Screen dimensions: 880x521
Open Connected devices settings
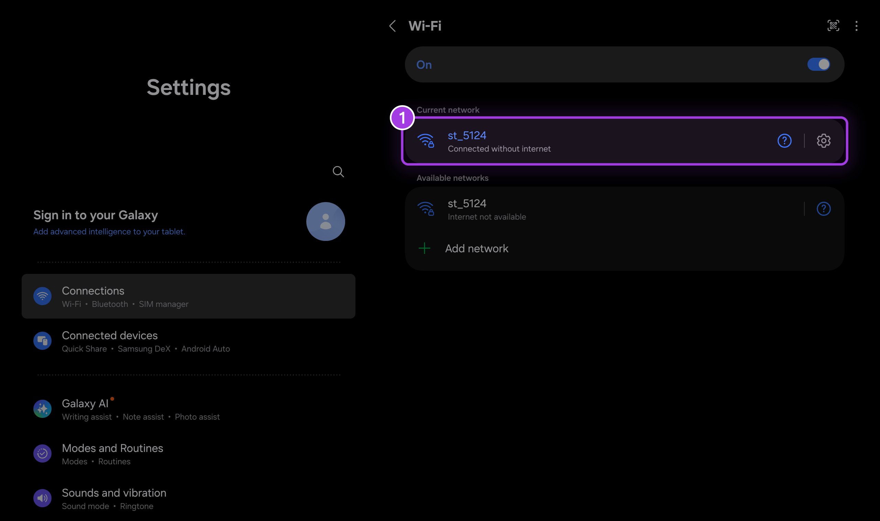tap(188, 341)
